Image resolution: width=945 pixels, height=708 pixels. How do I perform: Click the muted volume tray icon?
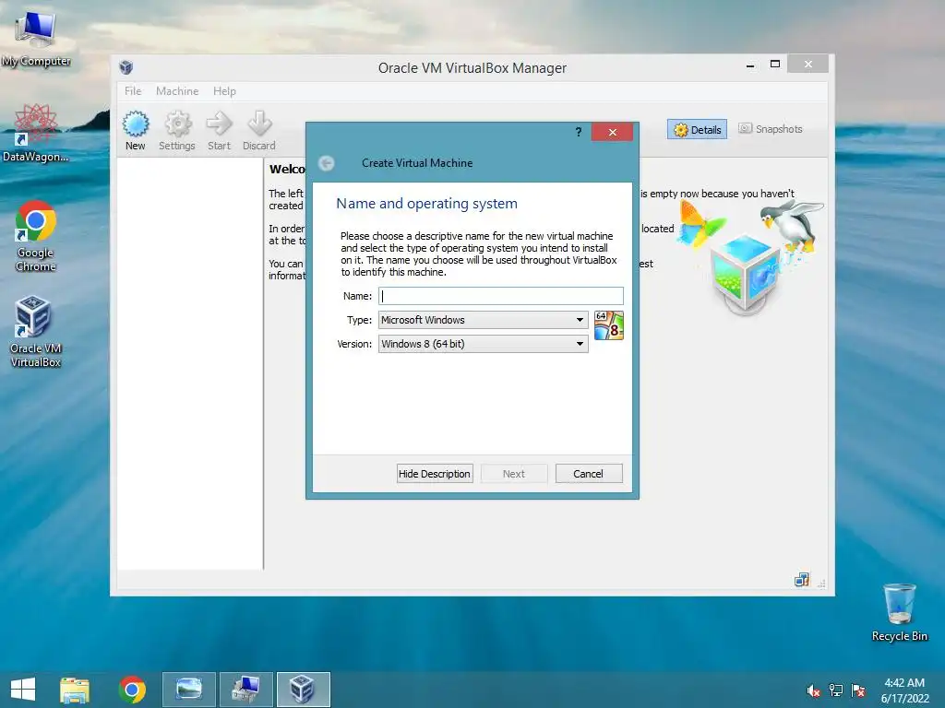click(x=813, y=690)
